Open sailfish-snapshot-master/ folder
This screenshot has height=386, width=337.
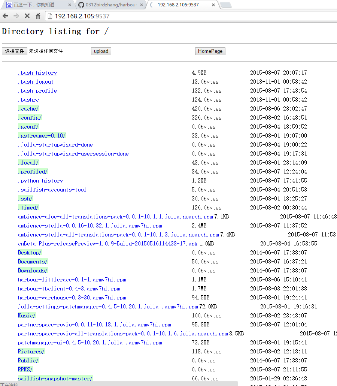point(55,379)
